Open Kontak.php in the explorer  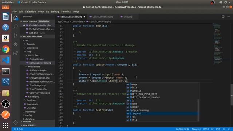[x=32, y=104]
